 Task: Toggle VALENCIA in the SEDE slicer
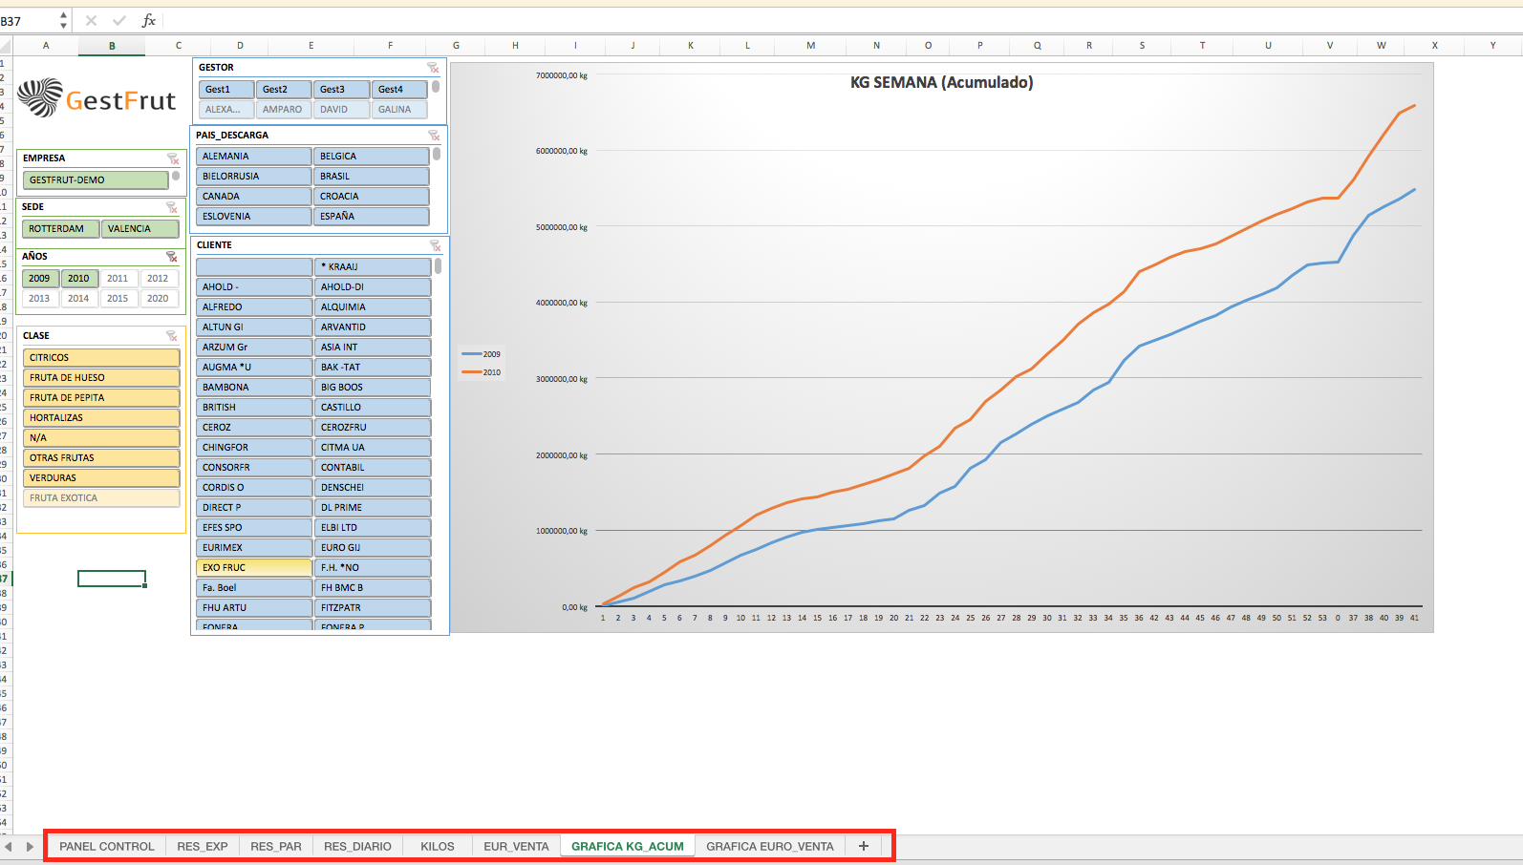[x=139, y=229]
